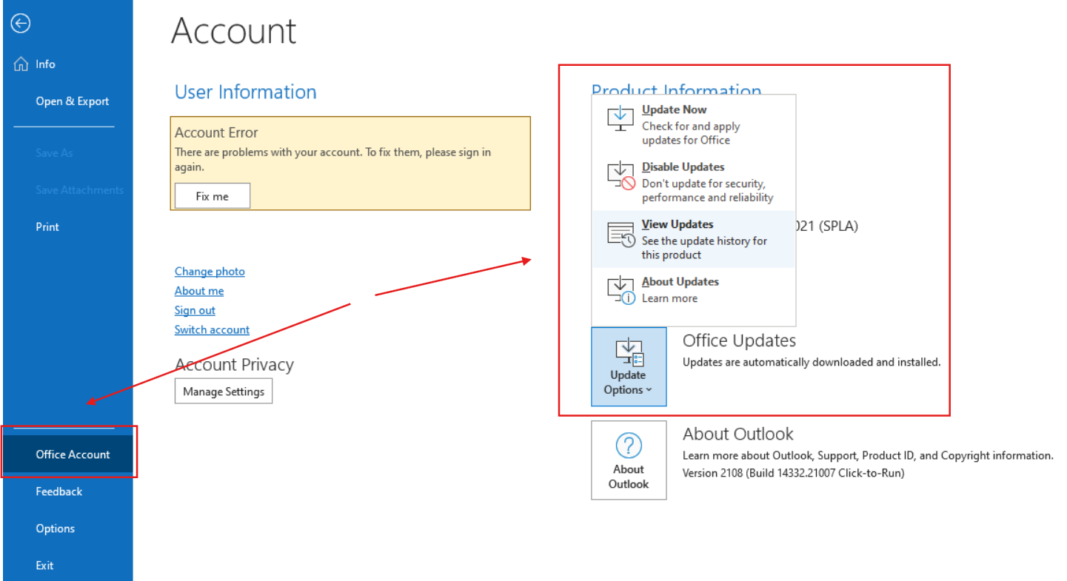Click the About Outlook button label
Image resolution: width=1067 pixels, height=581 pixels.
(x=629, y=477)
